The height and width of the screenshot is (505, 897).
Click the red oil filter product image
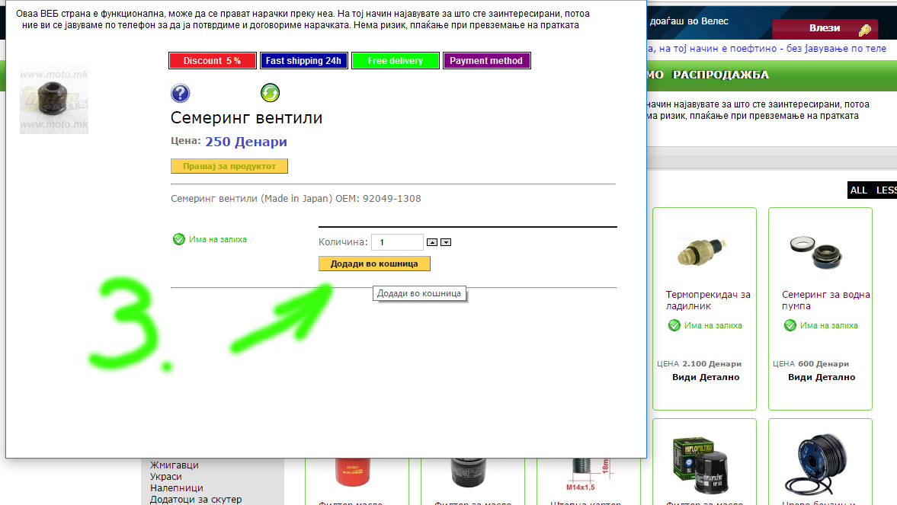click(353, 472)
